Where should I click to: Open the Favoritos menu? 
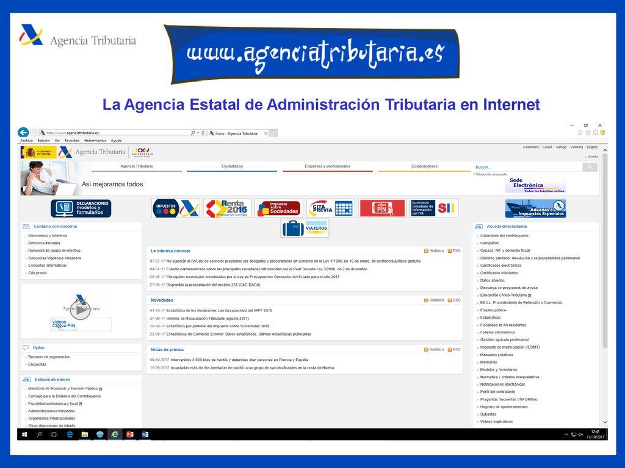(x=72, y=141)
